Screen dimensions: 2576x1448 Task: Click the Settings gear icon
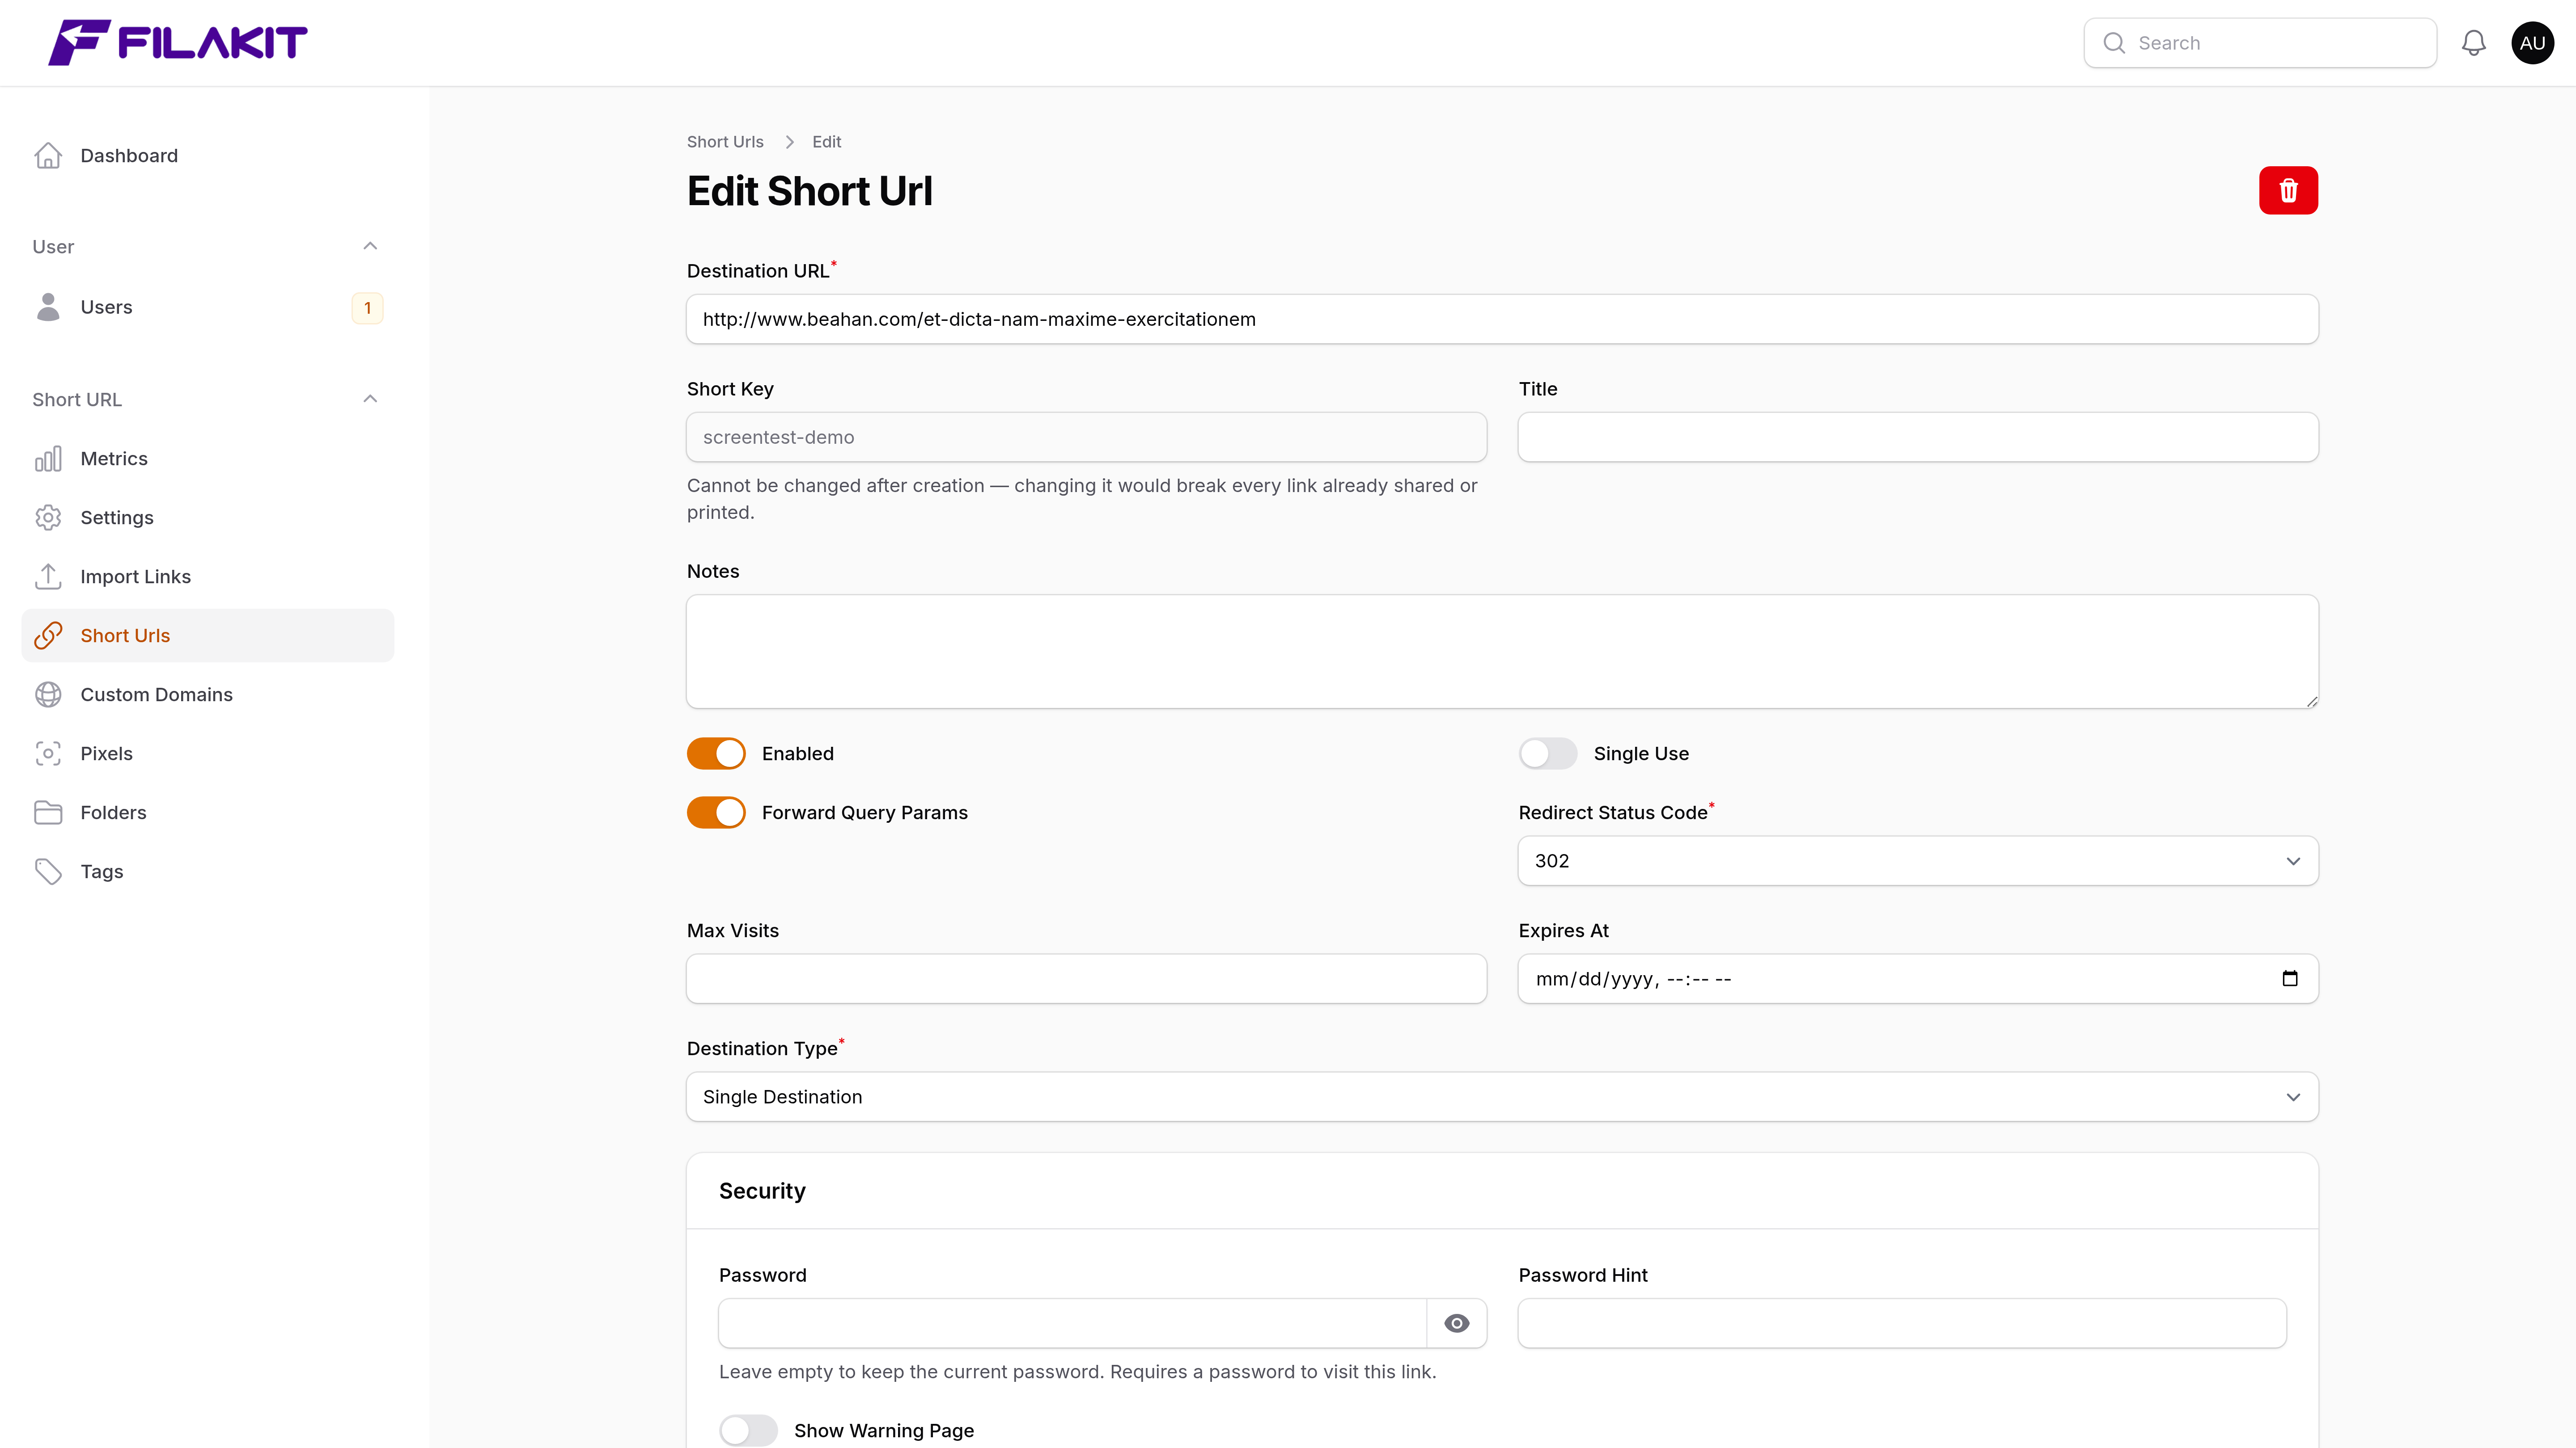point(48,518)
